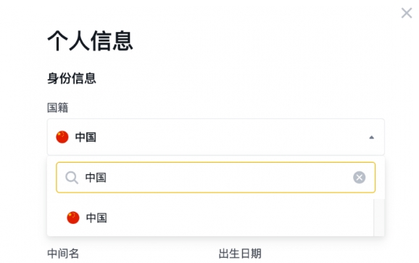Image resolution: width=419 pixels, height=263 pixels.
Task: Click the 身份信息 section heading
Action: coord(72,78)
